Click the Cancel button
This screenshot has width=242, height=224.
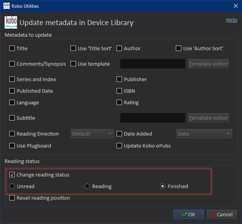click(222, 214)
